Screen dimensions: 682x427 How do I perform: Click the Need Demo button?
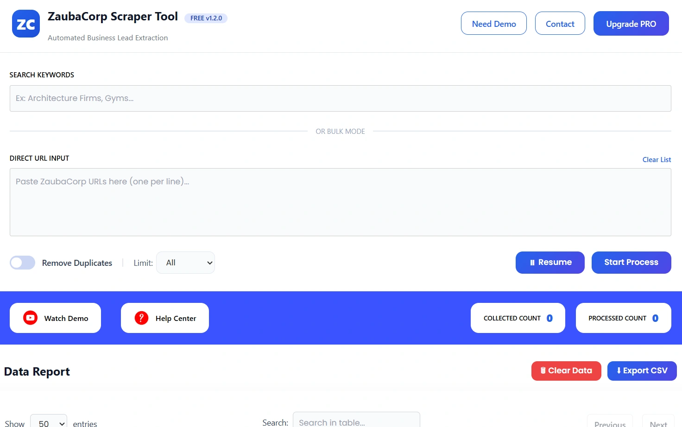[x=494, y=24]
